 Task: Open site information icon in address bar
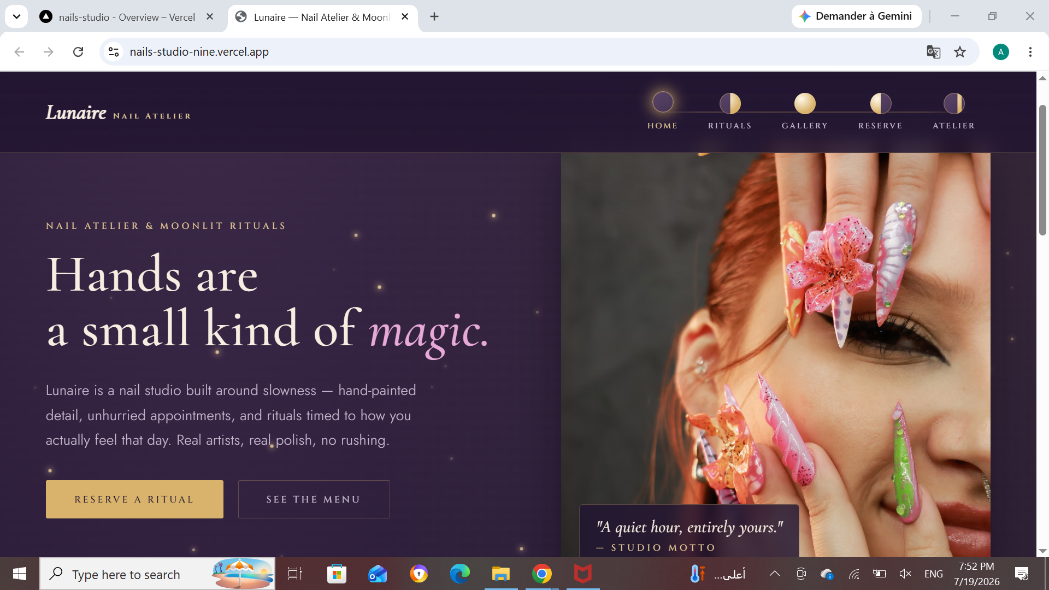coord(114,52)
